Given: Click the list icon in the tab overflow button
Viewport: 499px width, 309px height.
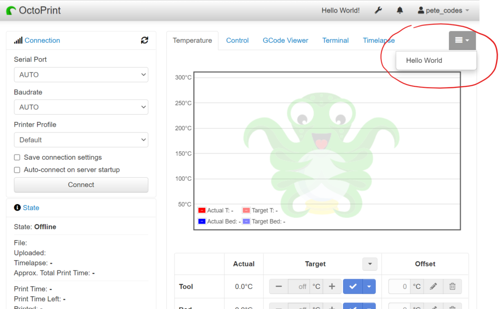Looking at the screenshot, I should pos(459,40).
